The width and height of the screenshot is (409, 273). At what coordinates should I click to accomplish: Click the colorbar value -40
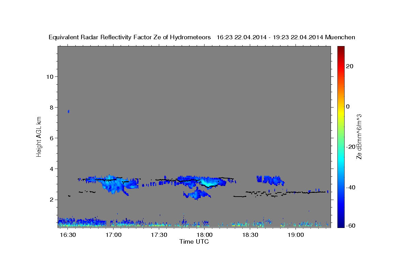pyautogui.click(x=350, y=187)
